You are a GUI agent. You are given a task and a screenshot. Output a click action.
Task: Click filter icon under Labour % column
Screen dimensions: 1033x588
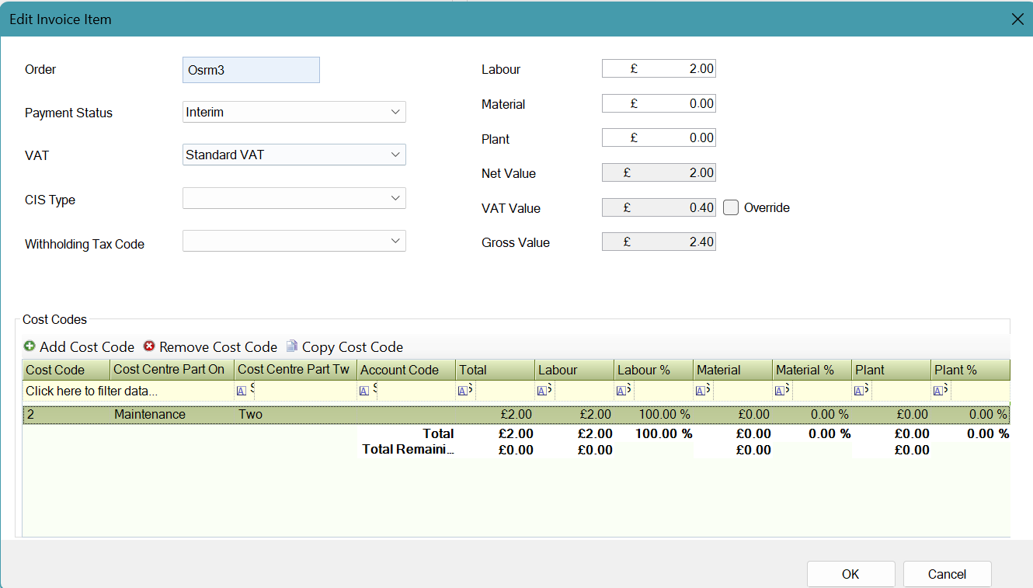pos(621,391)
